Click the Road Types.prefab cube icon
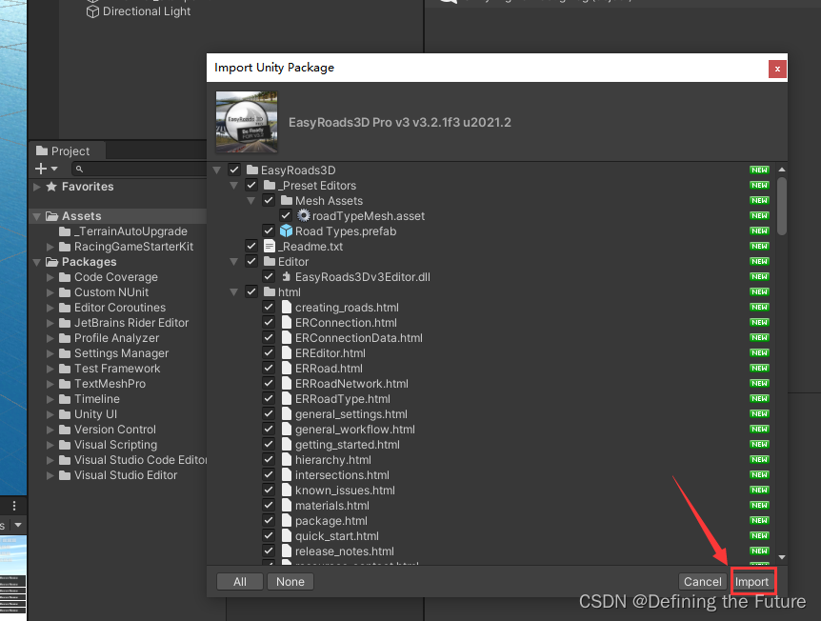This screenshot has height=621, width=821. [x=286, y=230]
